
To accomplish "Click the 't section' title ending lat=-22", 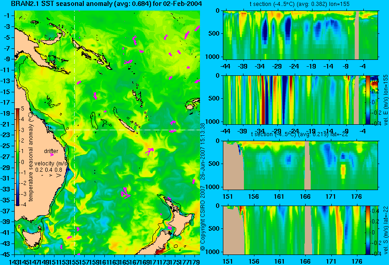I will coord(299,134).
